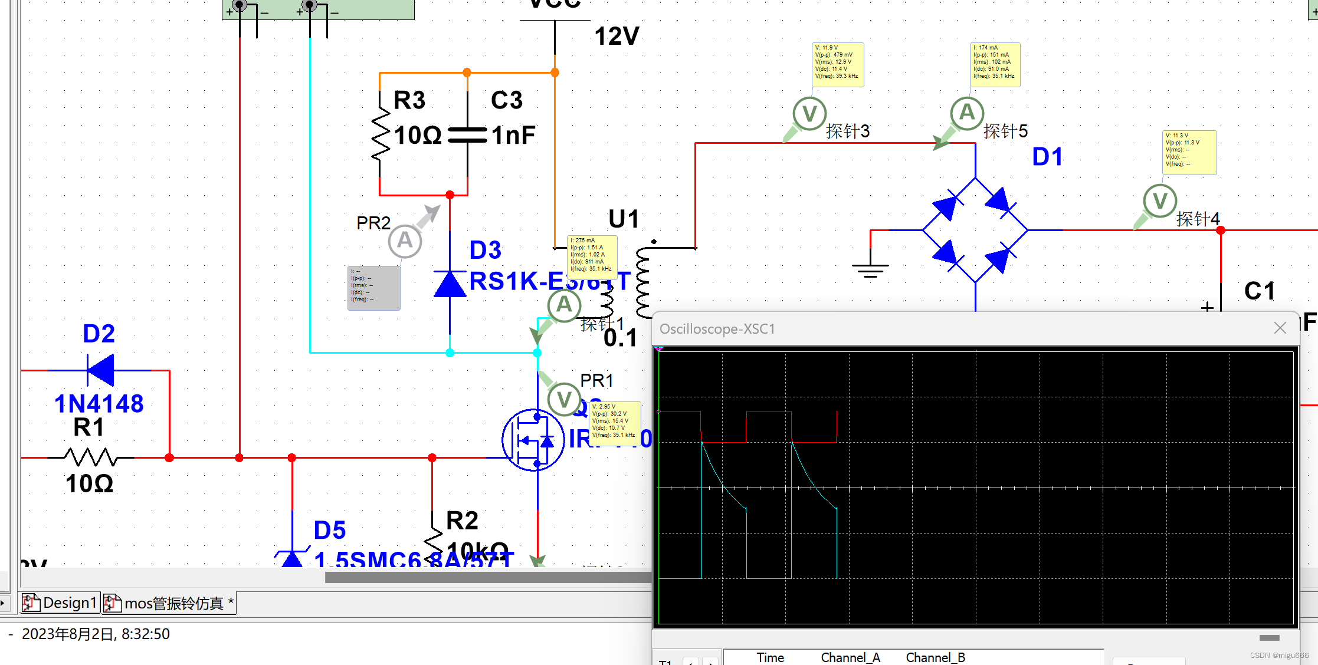1318x665 pixels.
Task: Select the D2 1N4148 diode symbol
Action: coord(101,370)
